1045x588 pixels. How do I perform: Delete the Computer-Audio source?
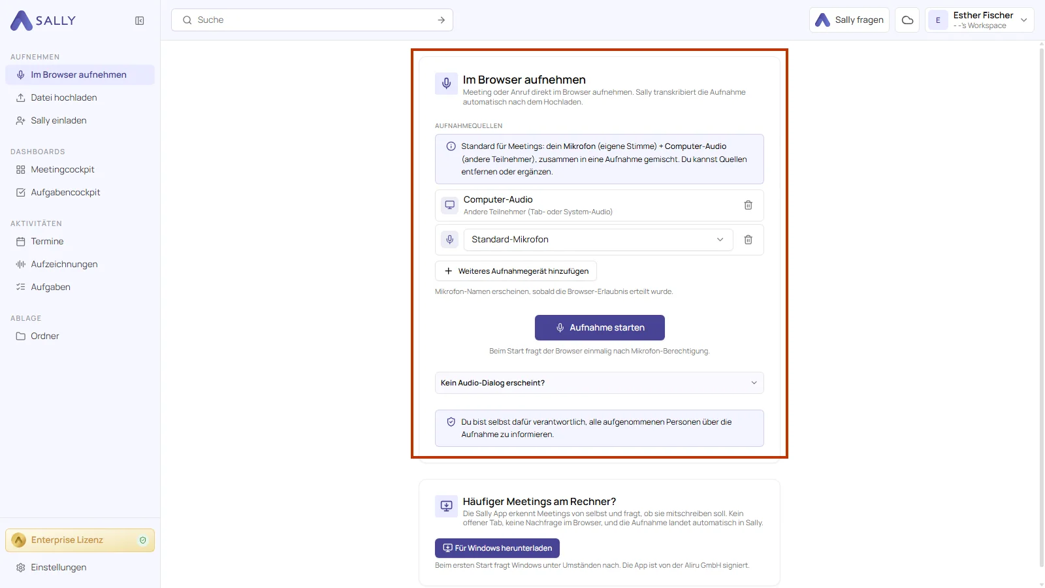[748, 205]
